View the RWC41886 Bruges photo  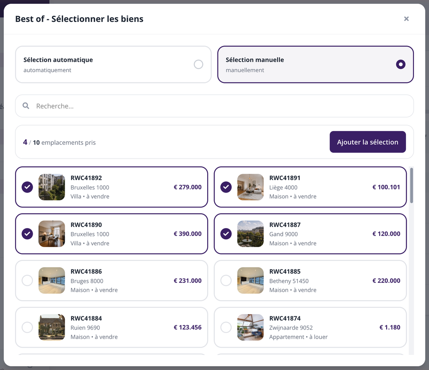tap(52, 281)
